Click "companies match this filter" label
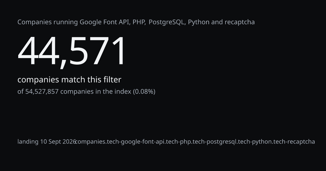The image size is (326, 171). (69, 80)
